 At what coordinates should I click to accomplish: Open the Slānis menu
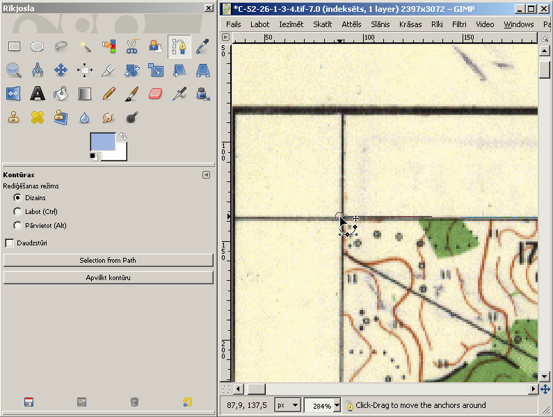coord(380,24)
